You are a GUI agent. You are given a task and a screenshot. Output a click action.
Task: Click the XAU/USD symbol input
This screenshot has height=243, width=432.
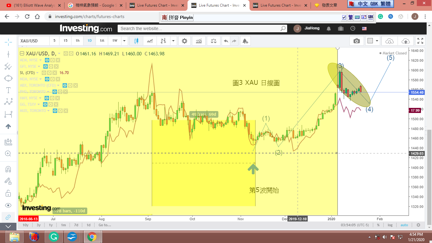point(34,41)
